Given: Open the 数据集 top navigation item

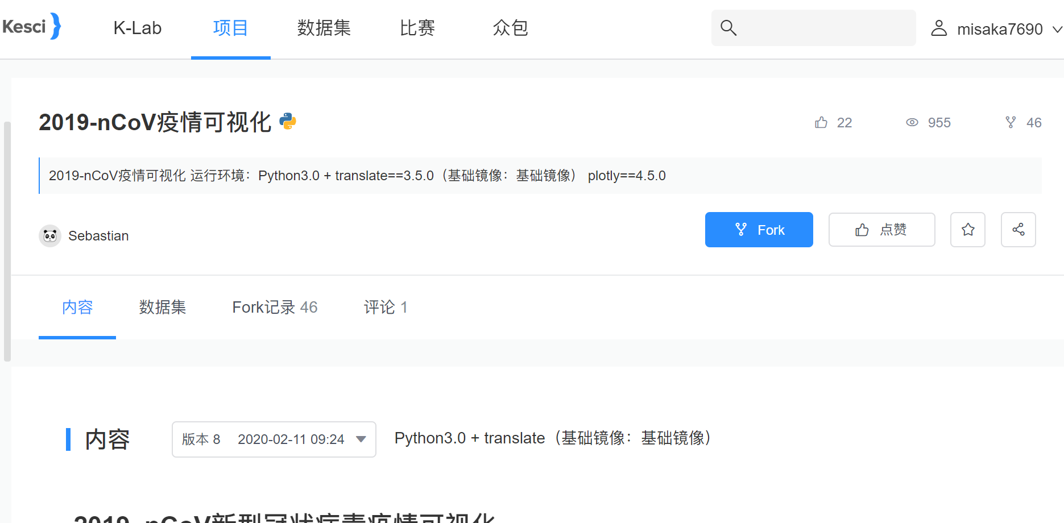Looking at the screenshot, I should click(324, 28).
